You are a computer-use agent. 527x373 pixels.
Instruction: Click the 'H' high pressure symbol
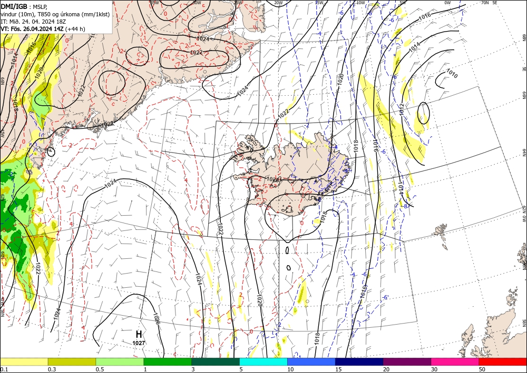[x=139, y=334]
